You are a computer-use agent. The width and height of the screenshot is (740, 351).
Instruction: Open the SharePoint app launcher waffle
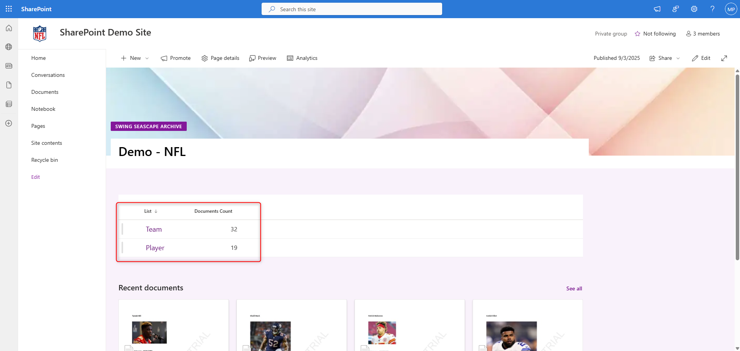pos(9,9)
